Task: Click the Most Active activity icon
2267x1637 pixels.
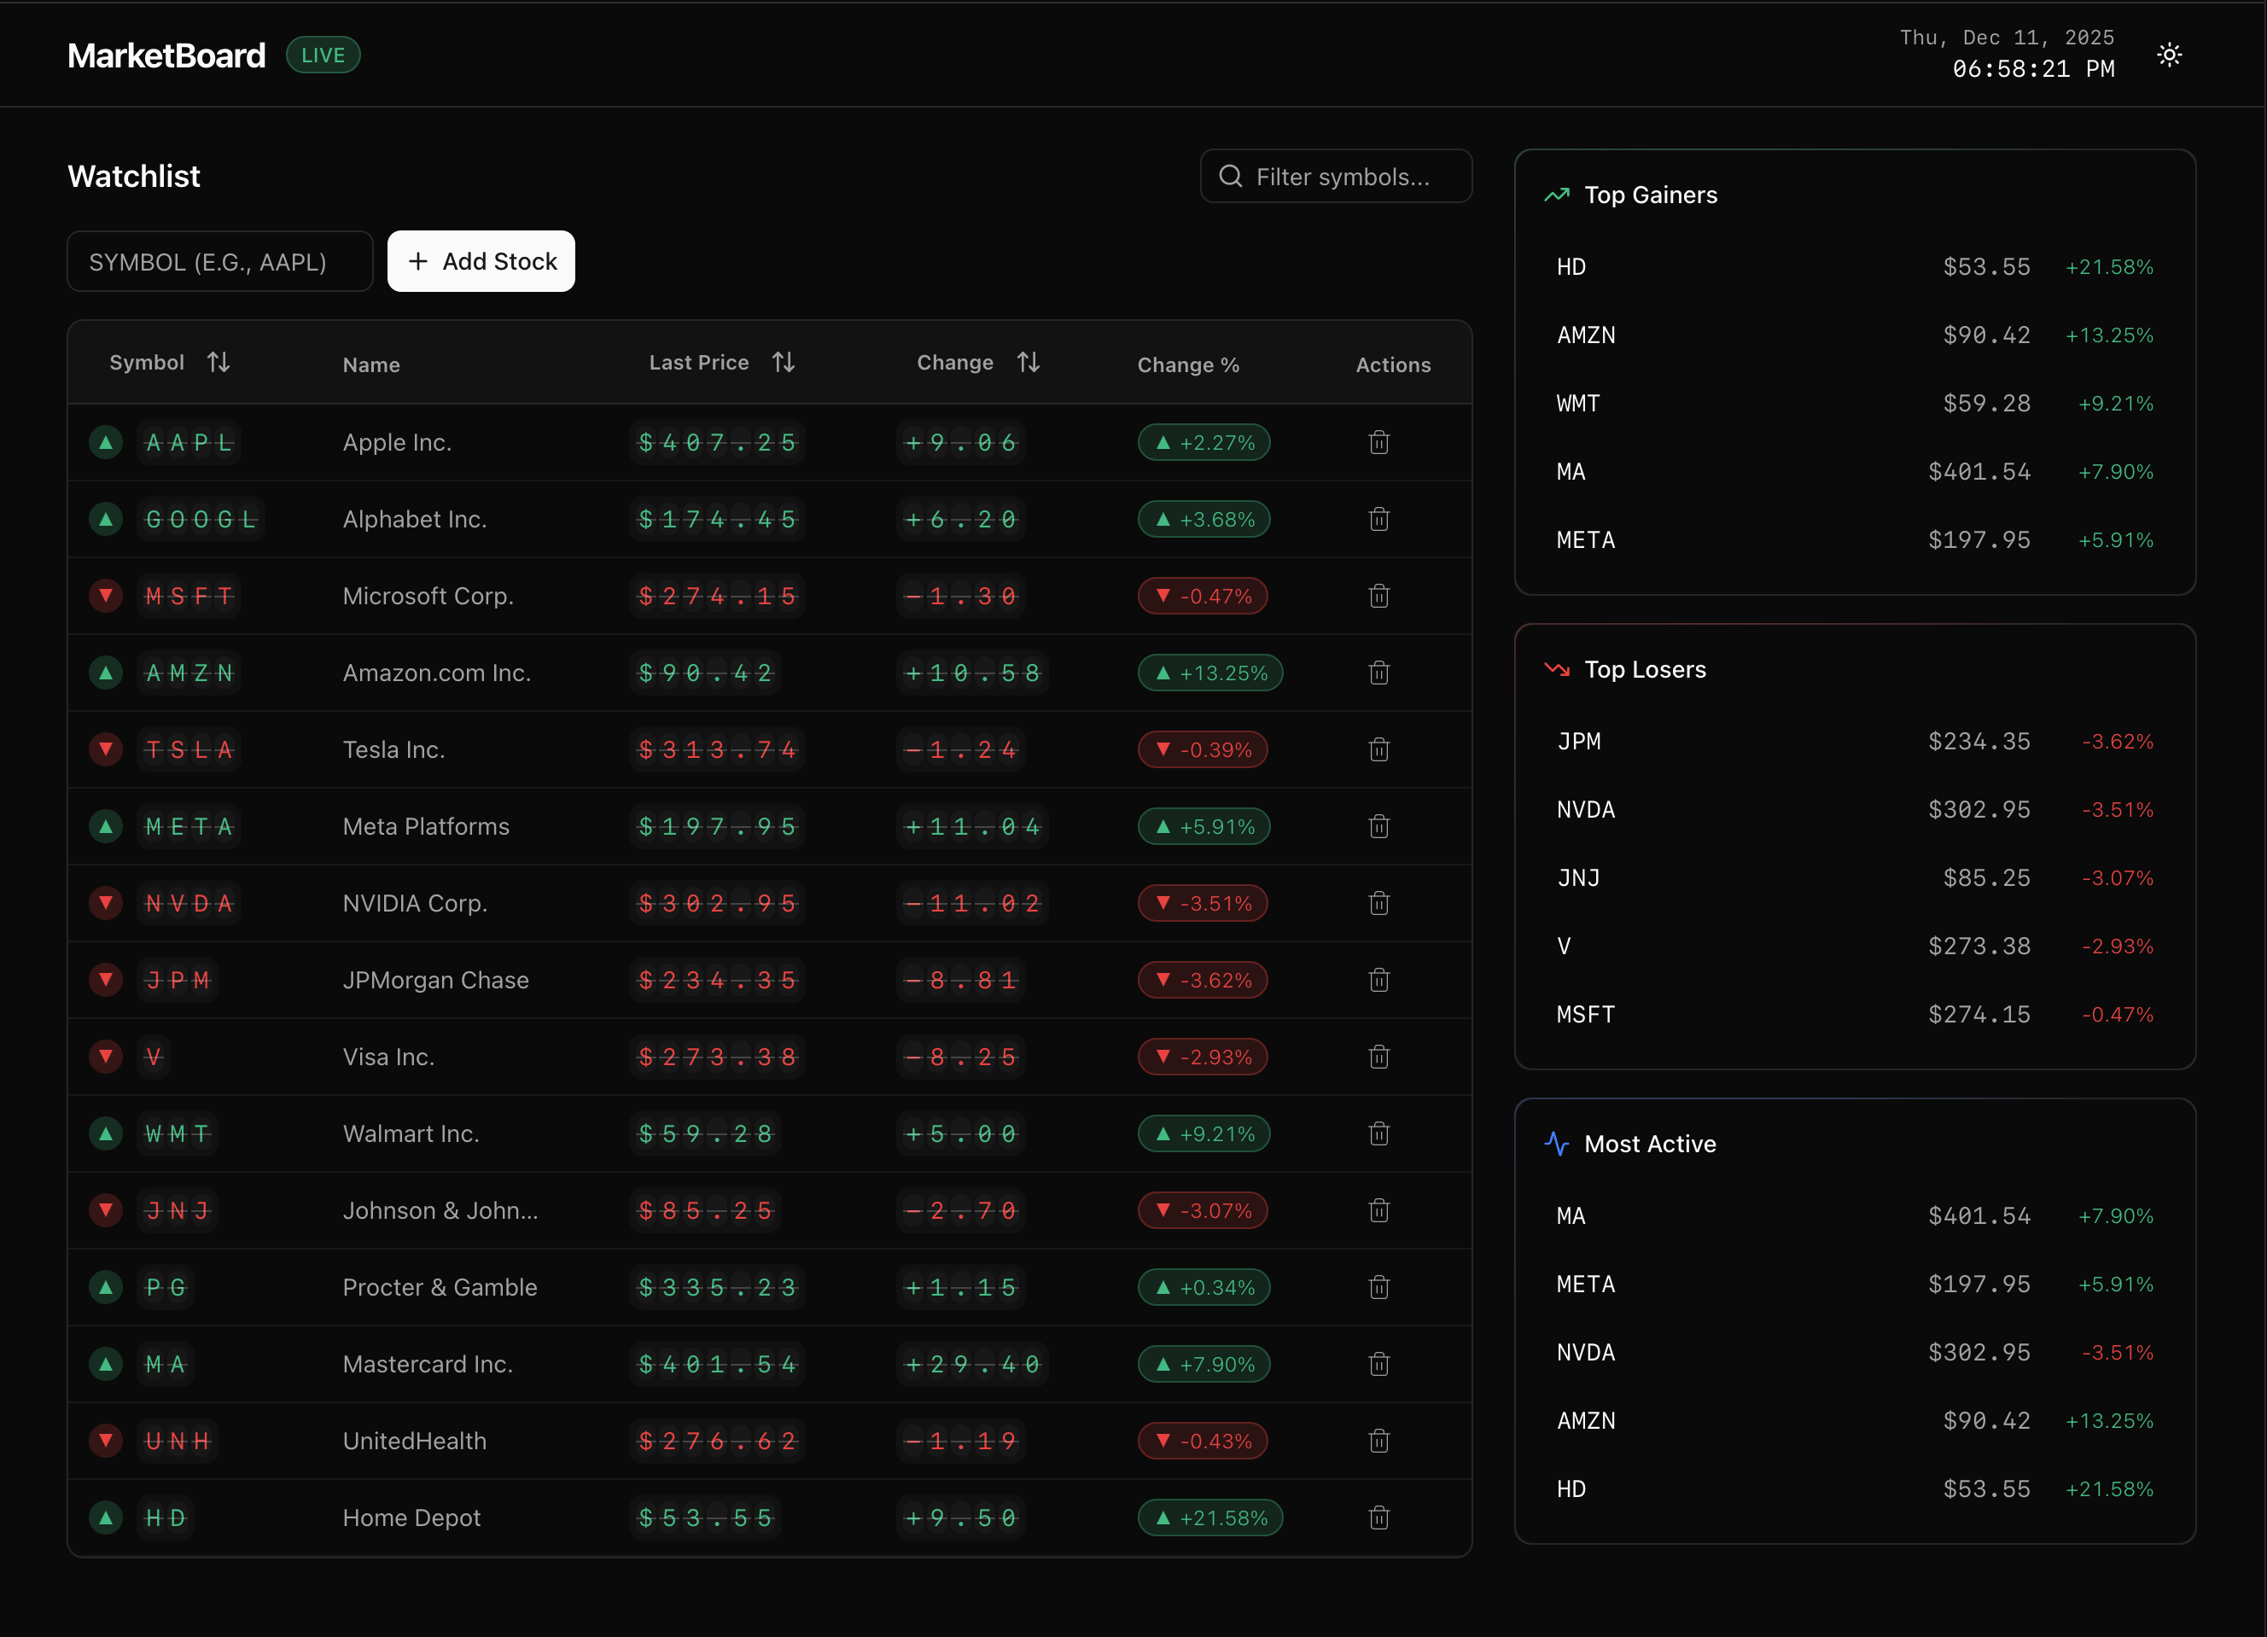Action: (x=1556, y=1145)
